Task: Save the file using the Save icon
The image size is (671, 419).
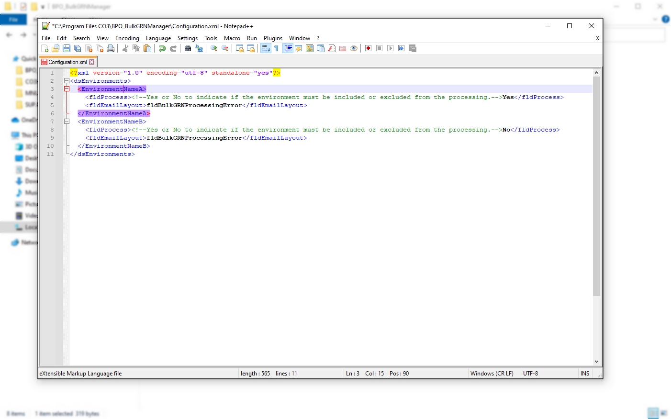Action: 67,49
